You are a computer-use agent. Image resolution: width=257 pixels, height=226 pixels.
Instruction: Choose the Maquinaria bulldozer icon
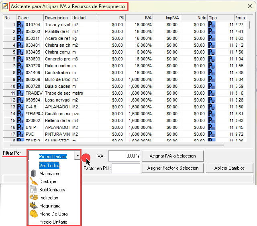34,206
